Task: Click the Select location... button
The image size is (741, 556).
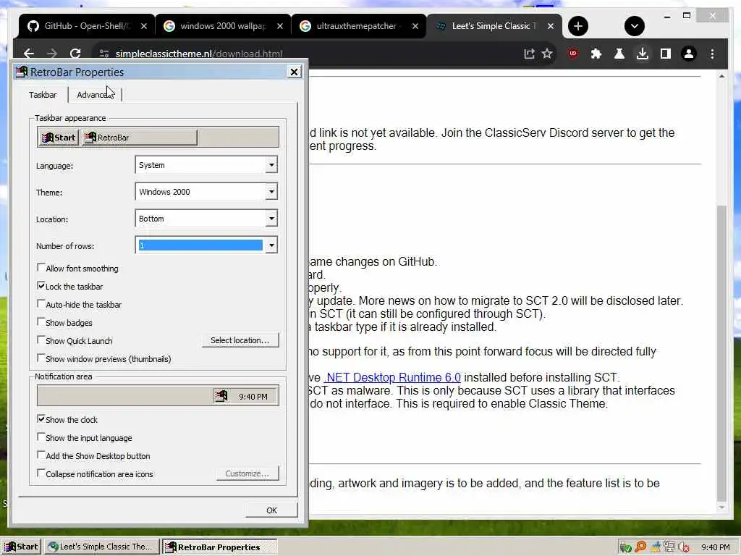Action: coord(240,340)
